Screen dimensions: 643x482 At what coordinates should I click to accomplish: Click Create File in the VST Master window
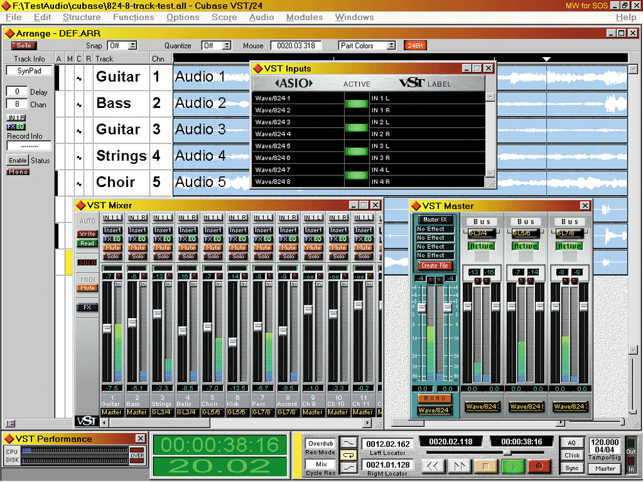point(435,265)
